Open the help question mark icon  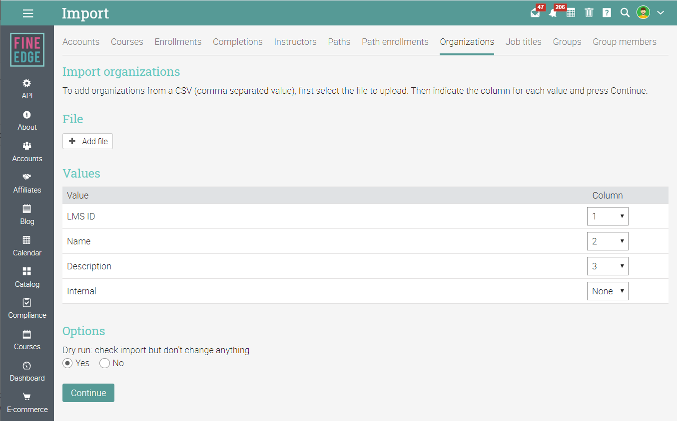click(x=607, y=13)
